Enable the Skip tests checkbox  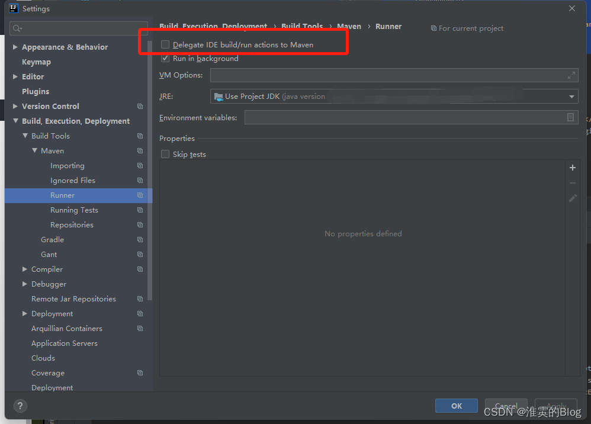click(165, 154)
